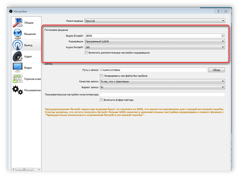
Task: Open Stream settings globe icon
Action: tap(18, 34)
